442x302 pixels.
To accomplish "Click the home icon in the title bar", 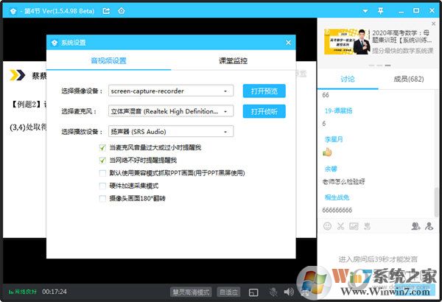I will click(x=122, y=11).
